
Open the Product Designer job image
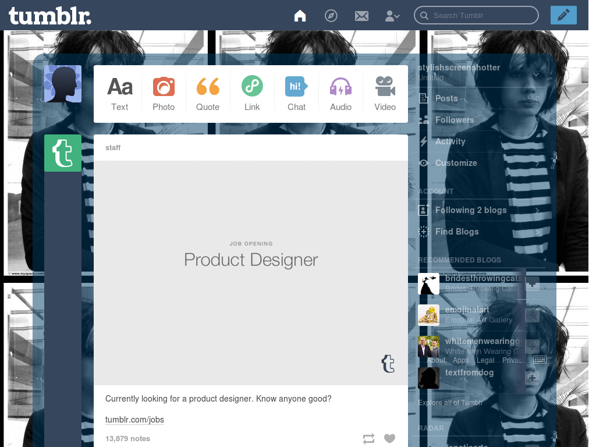[x=251, y=272]
